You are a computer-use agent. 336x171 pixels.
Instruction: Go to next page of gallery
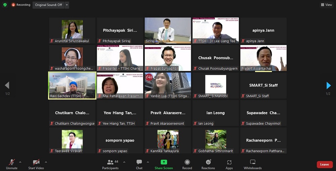click(328, 85)
